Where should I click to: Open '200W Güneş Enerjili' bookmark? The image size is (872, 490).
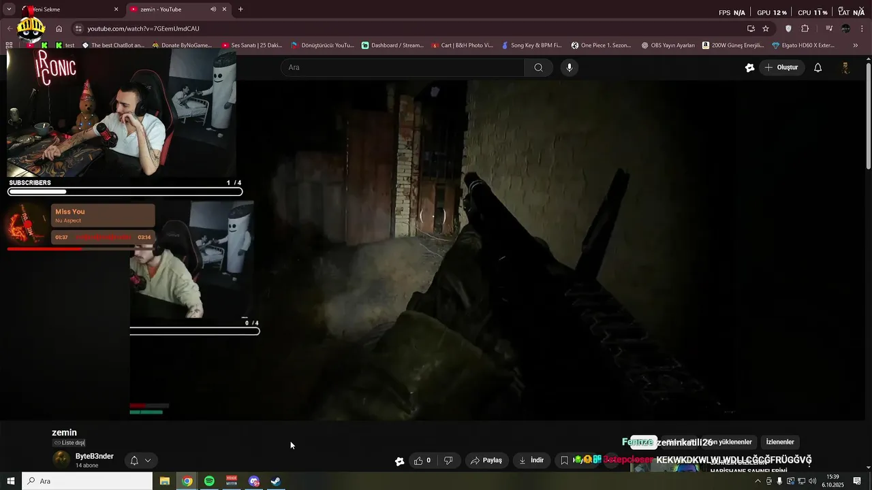[x=732, y=46]
